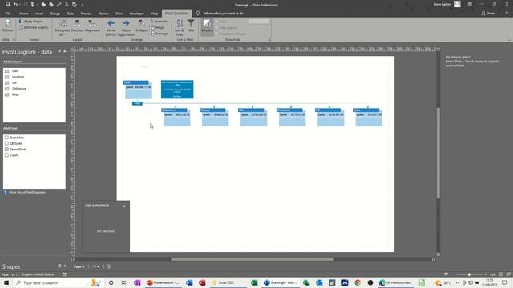Expand the Shapes pane options dropdown
Viewport: 513px width, 288px height.
[x=59, y=266]
